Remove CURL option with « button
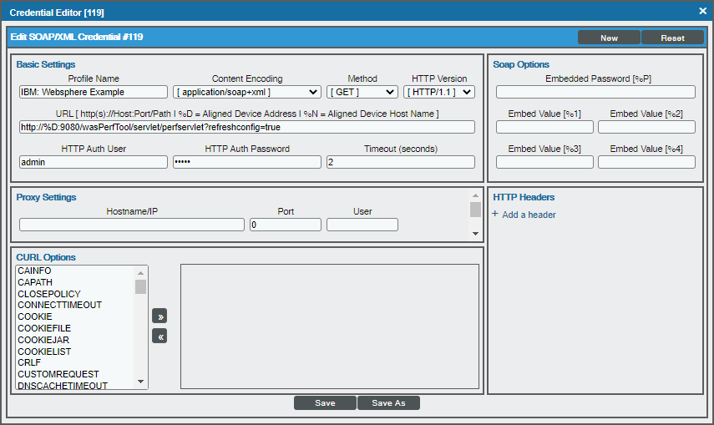This screenshot has width=714, height=425. [160, 336]
